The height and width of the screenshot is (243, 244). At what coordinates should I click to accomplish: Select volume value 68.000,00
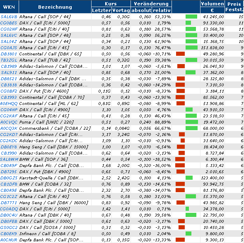tap(213, 129)
